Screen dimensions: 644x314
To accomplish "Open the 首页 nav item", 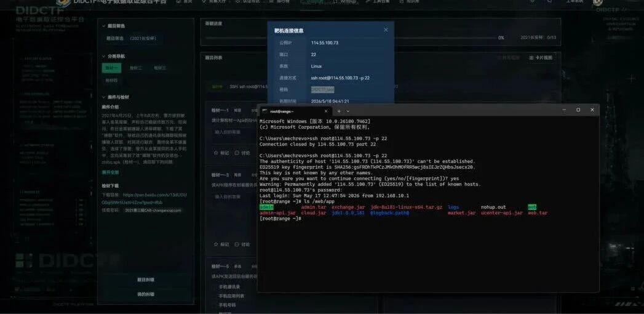I will 185,2.
